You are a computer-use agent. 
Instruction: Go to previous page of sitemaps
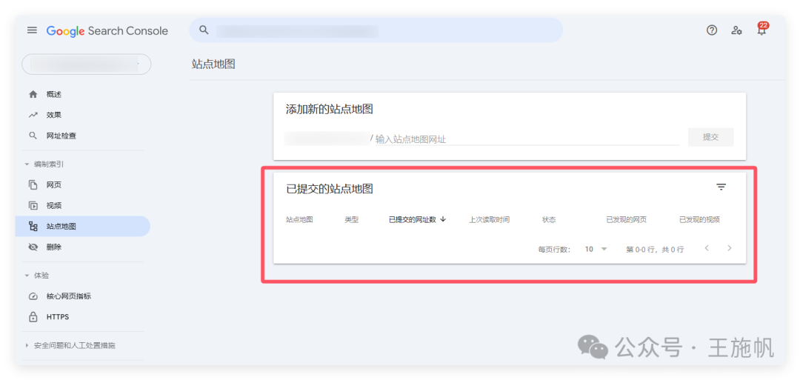click(x=707, y=248)
